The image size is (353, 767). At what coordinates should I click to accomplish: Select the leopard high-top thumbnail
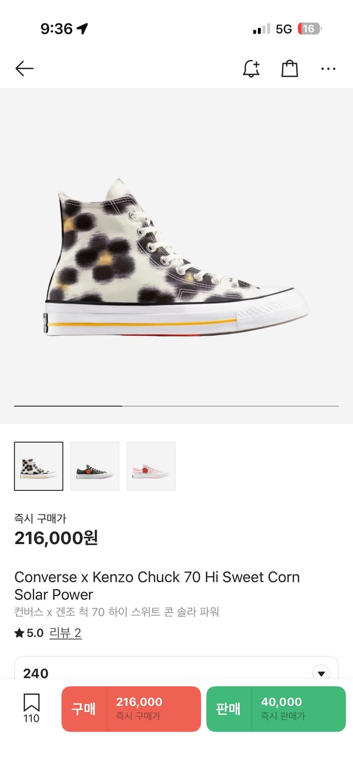tap(39, 466)
